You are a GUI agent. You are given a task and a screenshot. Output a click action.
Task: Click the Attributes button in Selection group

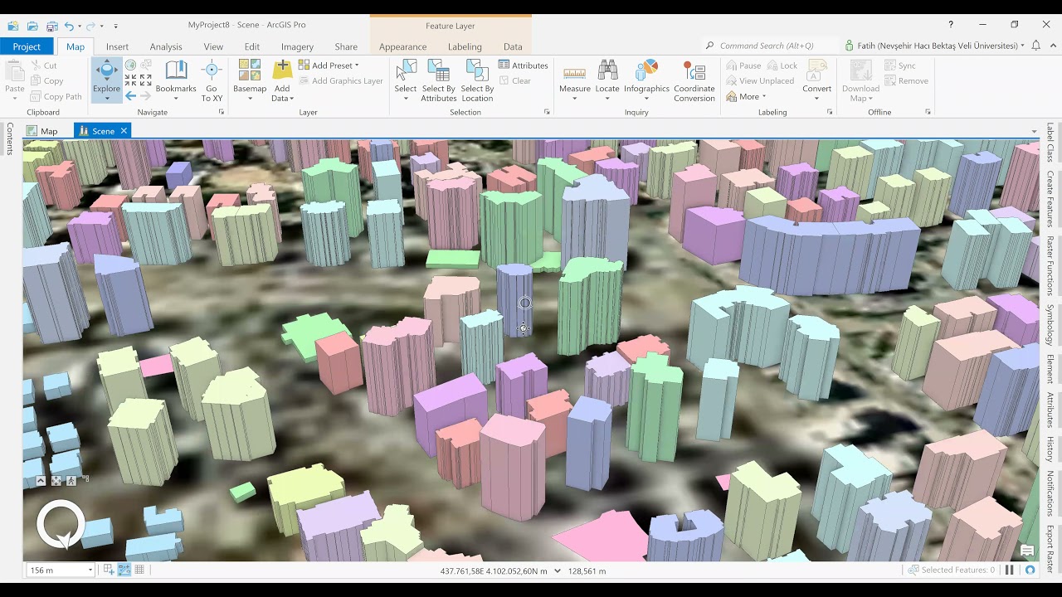click(x=523, y=66)
